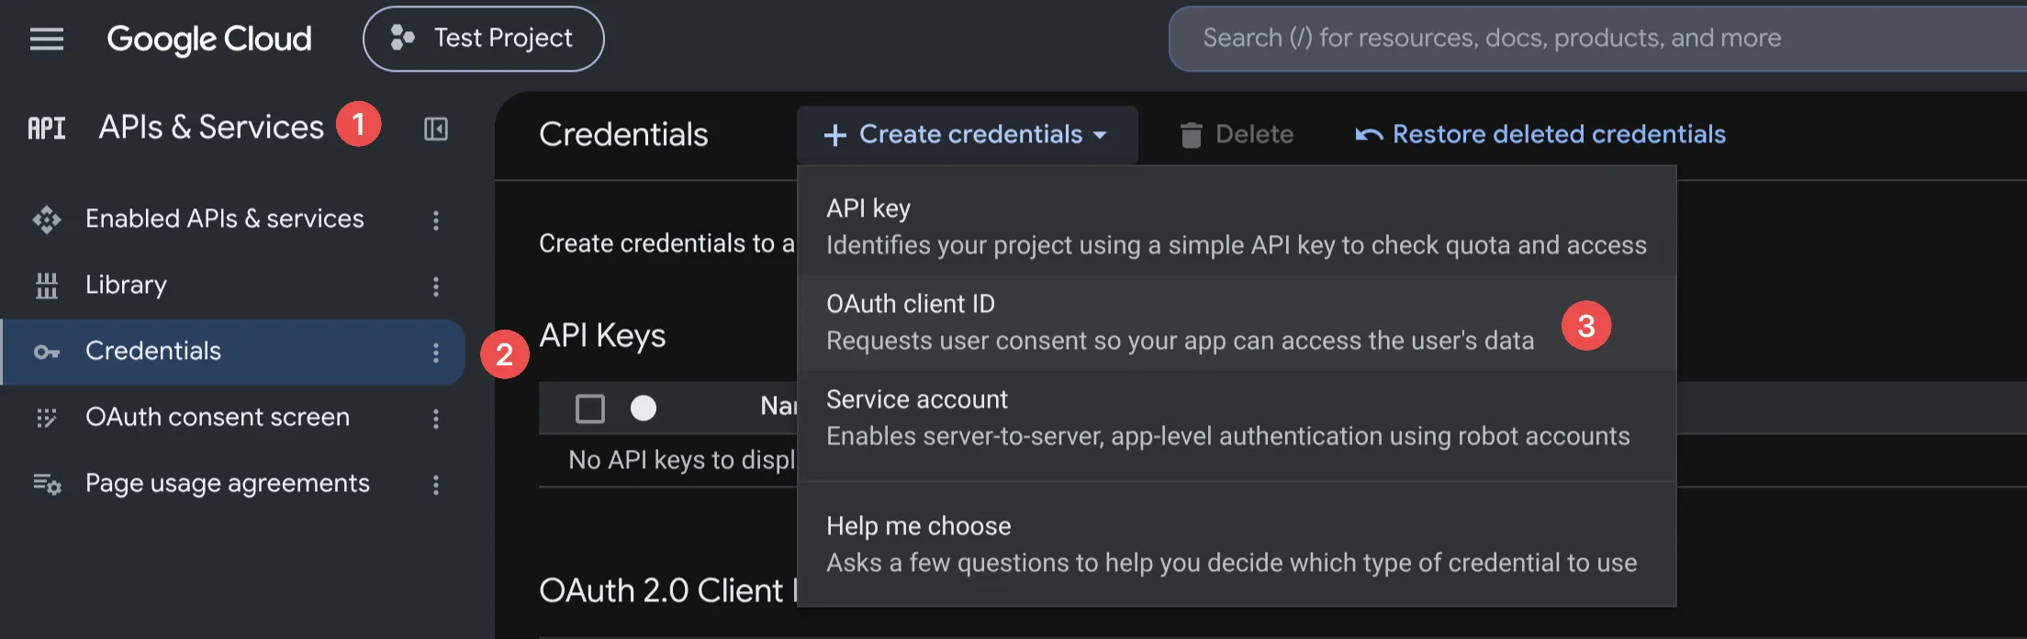Focus the resource search field
Viewport: 2027px width, 639px height.
click(x=1597, y=39)
